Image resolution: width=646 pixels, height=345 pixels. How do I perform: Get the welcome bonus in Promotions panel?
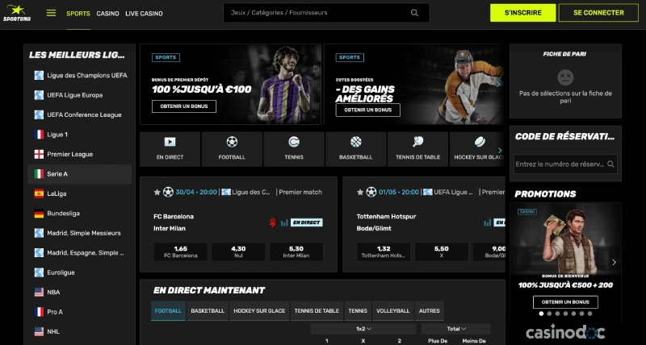(x=565, y=301)
